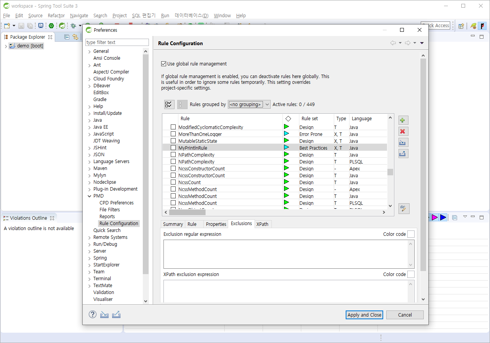Click exclusion regex Color code swatch

[x=411, y=234]
